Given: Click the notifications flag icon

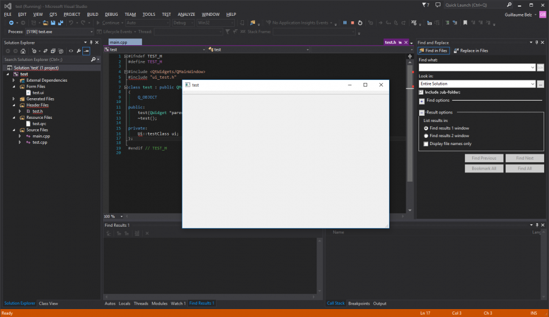Looking at the screenshot, I should (x=425, y=5).
